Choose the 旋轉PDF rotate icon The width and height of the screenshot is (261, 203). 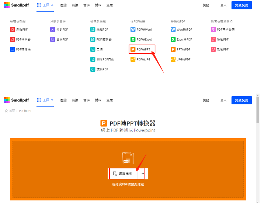[x=93, y=69]
